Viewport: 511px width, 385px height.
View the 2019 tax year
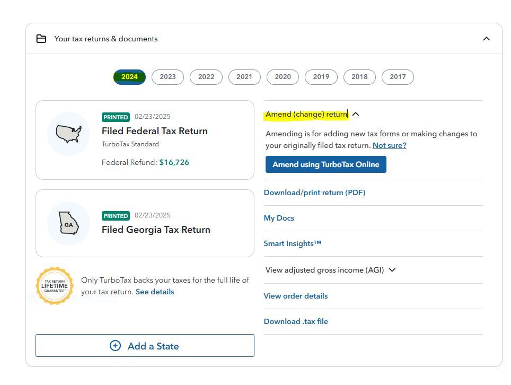pos(321,77)
